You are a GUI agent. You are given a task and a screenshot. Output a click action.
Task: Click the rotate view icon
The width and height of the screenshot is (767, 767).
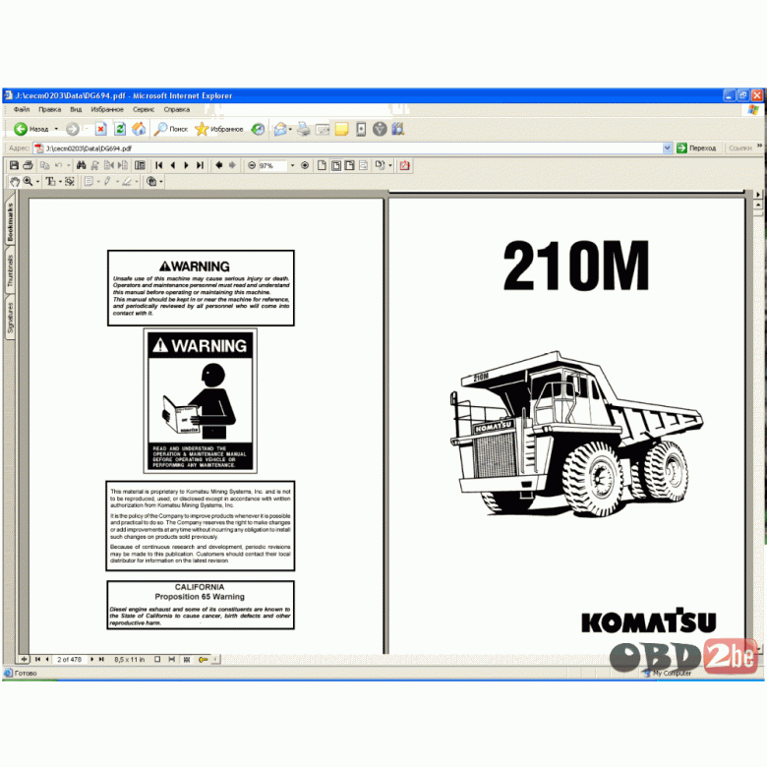tap(380, 165)
